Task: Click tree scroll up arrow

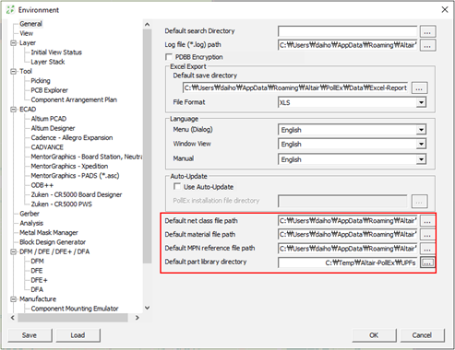Action: pos(148,24)
